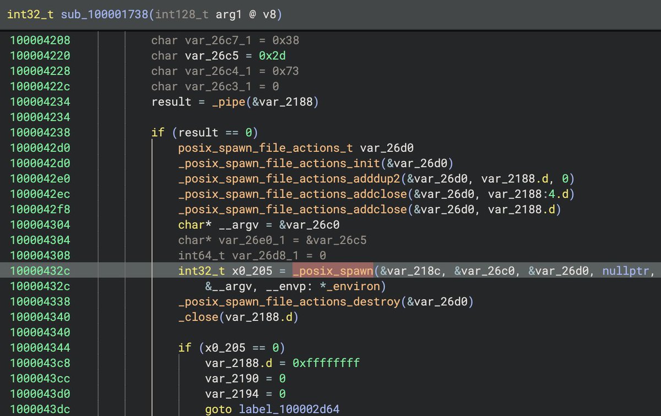Click address 100004338

[x=40, y=302]
